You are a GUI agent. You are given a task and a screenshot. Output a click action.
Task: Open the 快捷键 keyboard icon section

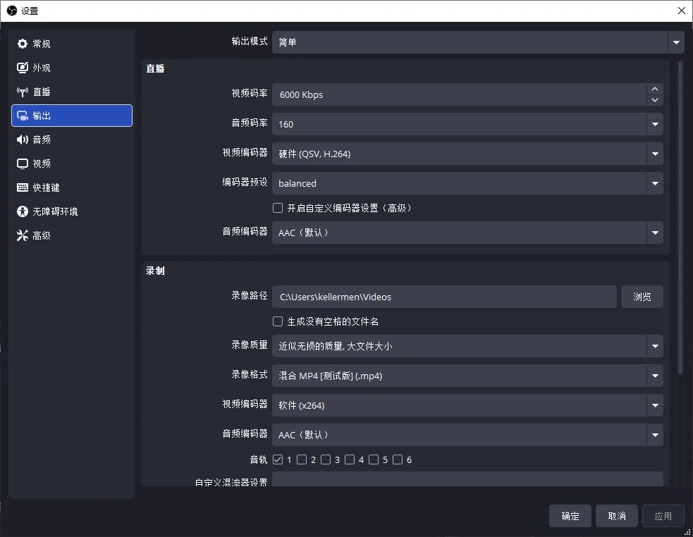click(x=23, y=187)
